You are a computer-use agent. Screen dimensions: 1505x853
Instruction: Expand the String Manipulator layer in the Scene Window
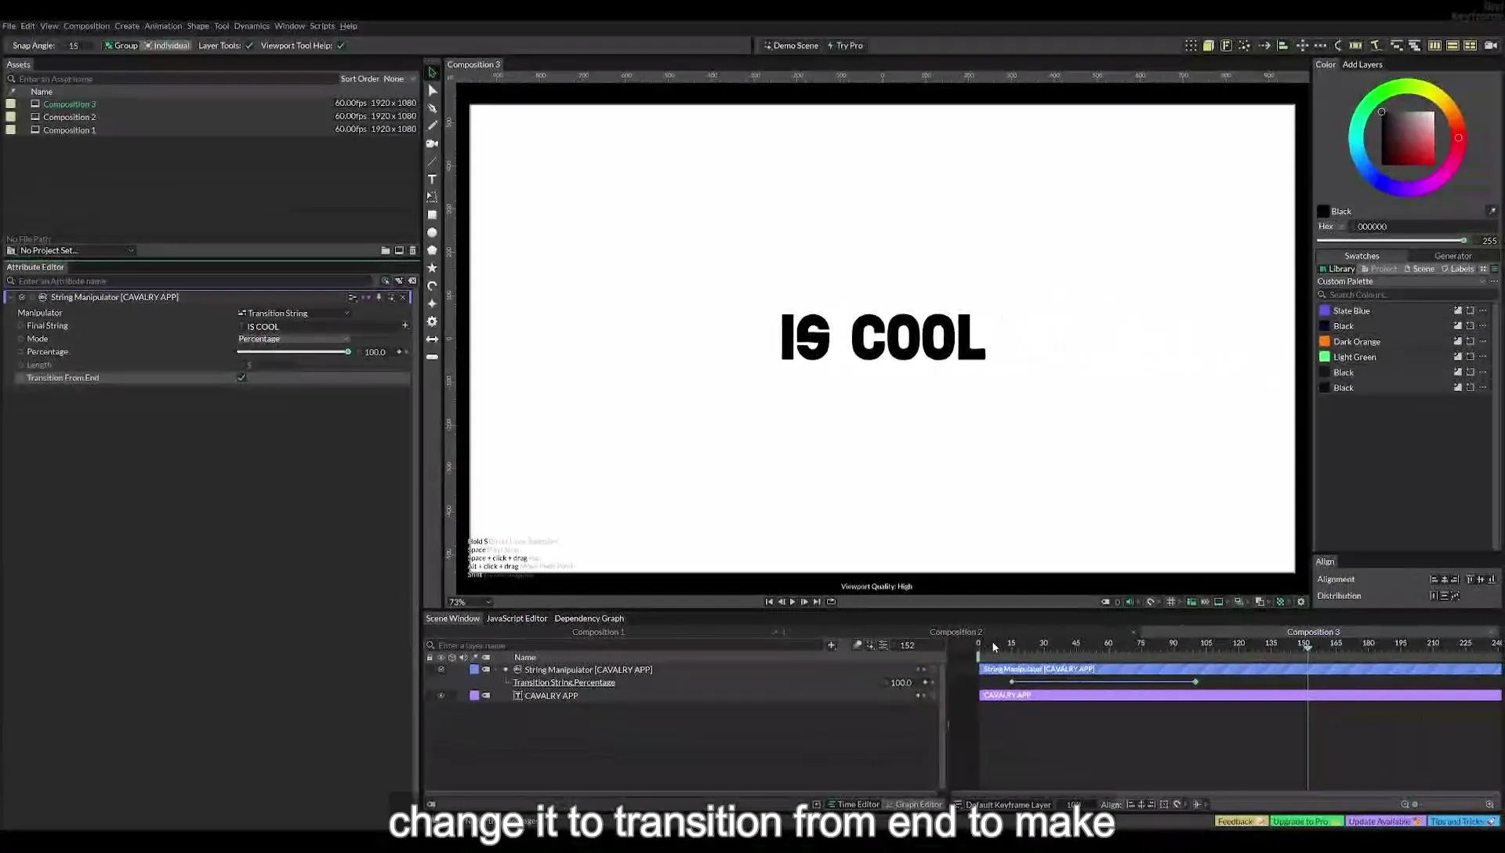point(506,670)
